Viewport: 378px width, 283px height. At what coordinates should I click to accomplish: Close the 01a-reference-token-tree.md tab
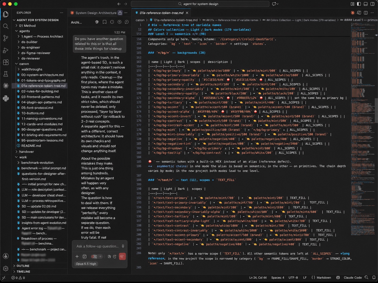187,13
